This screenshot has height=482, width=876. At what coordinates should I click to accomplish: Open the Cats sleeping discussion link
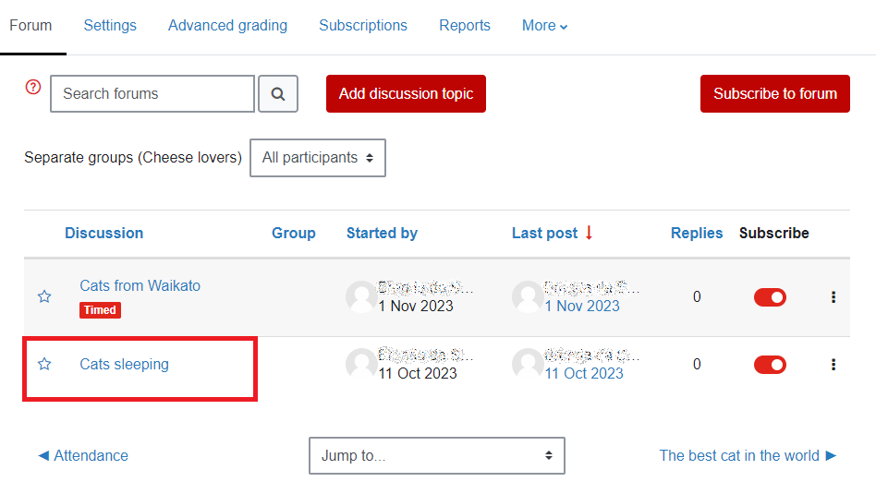[125, 365]
